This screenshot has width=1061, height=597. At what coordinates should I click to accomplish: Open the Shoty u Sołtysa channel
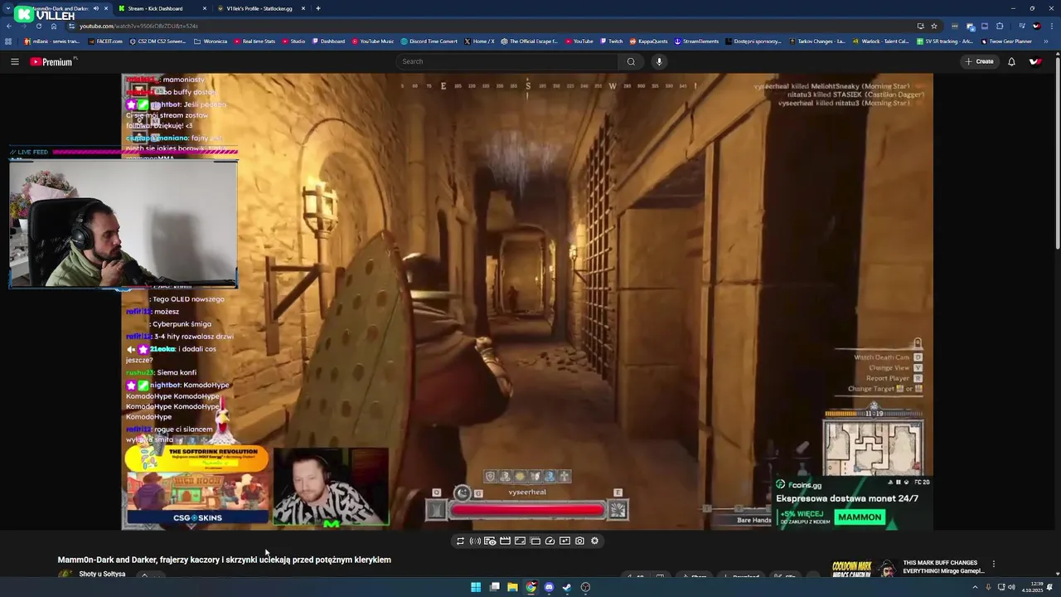(102, 574)
